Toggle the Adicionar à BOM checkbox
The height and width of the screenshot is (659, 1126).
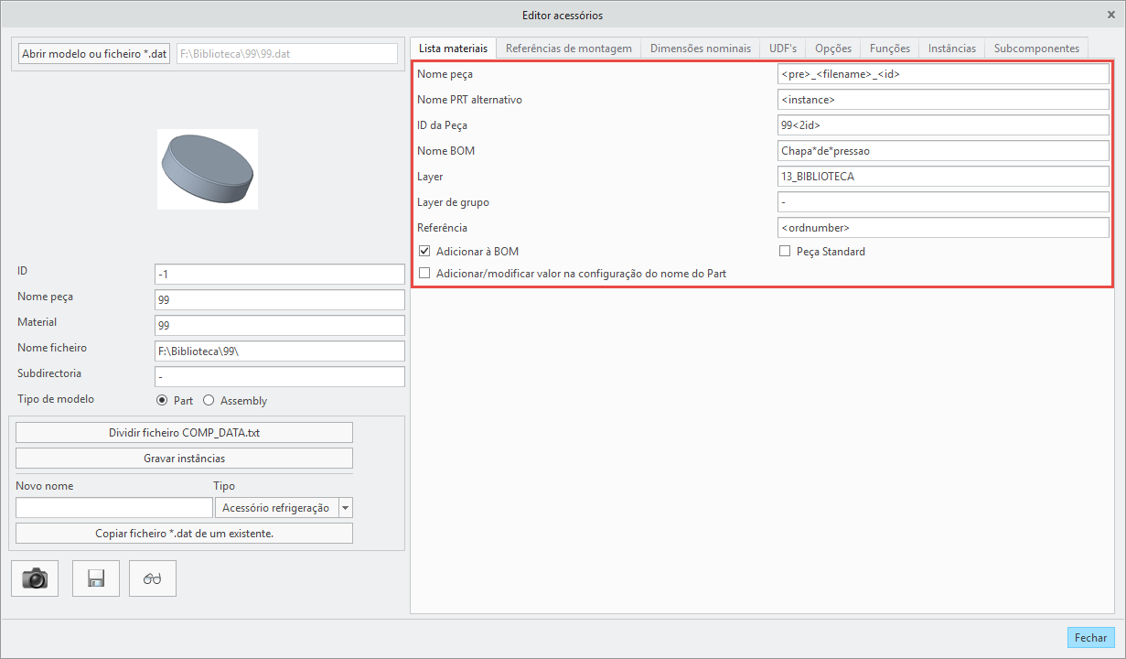point(424,251)
